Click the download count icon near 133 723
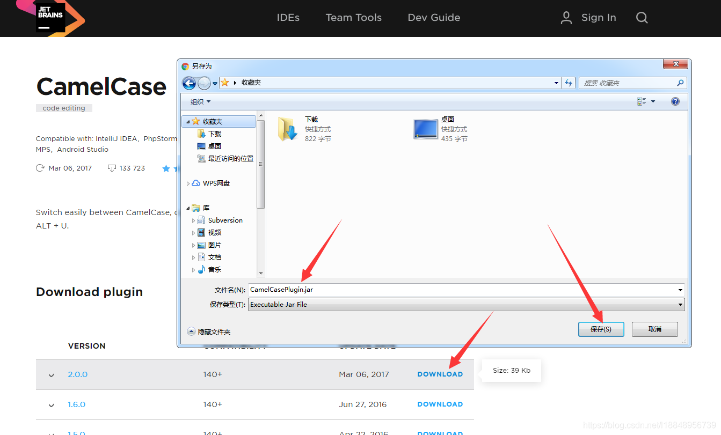This screenshot has width=721, height=435. pos(112,168)
